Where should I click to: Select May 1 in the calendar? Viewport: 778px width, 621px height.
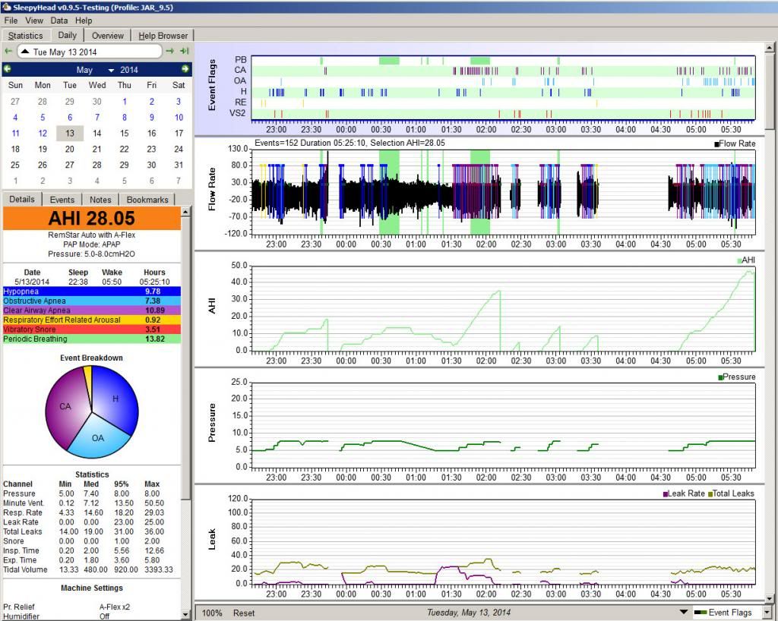coord(125,102)
